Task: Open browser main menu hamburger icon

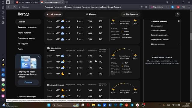Action: 172,2
